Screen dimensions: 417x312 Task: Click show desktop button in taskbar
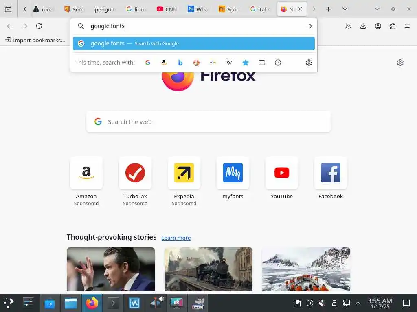click(x=406, y=303)
